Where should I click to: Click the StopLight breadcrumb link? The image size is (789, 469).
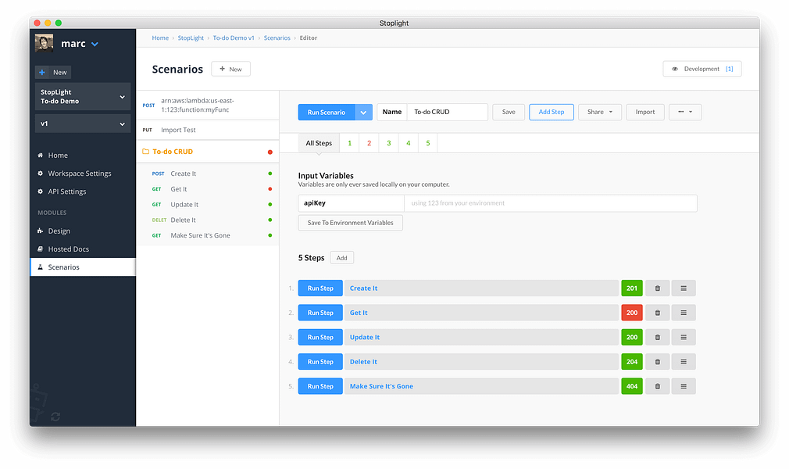click(x=191, y=38)
